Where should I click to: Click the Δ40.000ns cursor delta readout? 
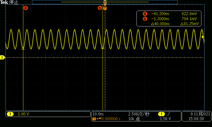point(160,24)
